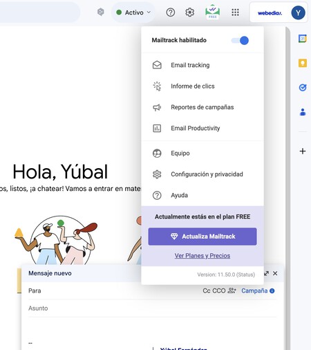Open Google Keep side panel
The height and width of the screenshot is (350, 311).
pos(303,63)
